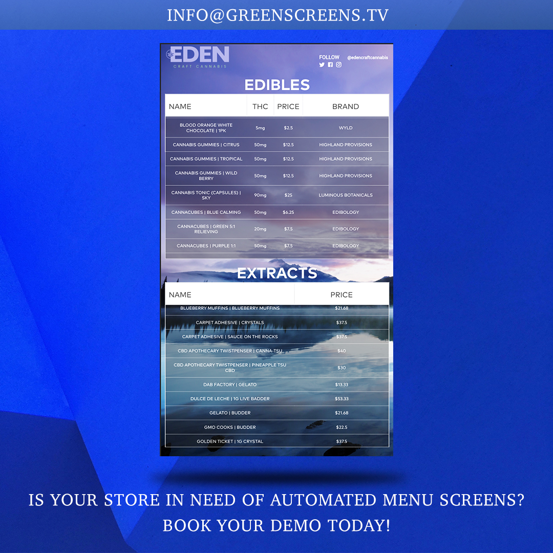Select CBD APOTHECARY TWISTPENSER | PINEAPPLE TSU CBD
Image resolution: width=553 pixels, height=553 pixels.
(277, 368)
